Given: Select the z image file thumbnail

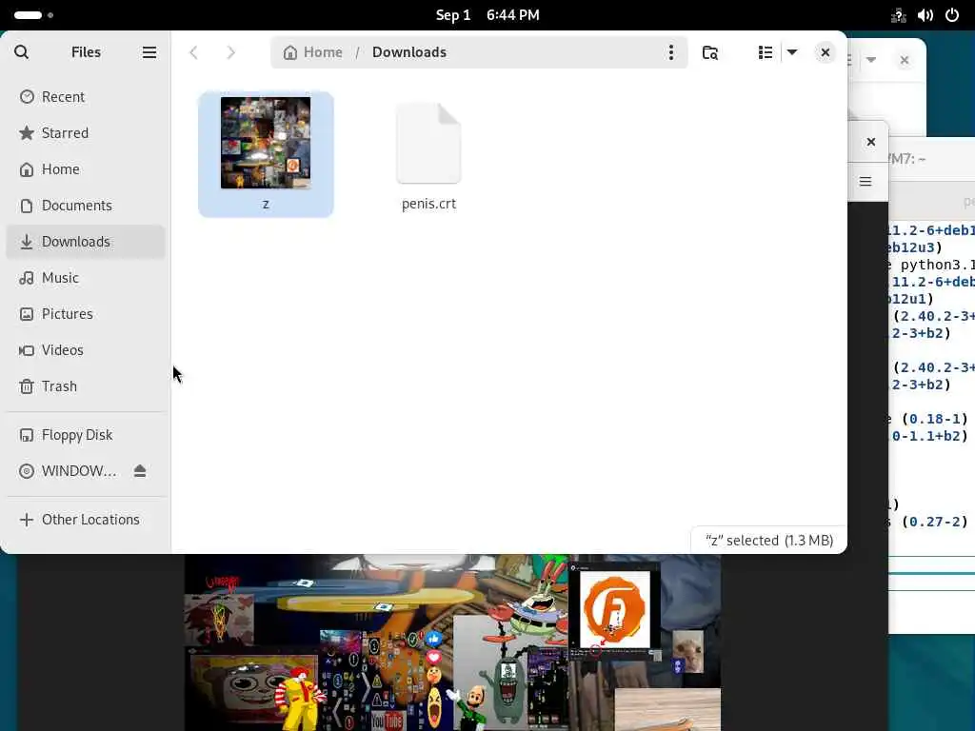Looking at the screenshot, I should click(266, 143).
